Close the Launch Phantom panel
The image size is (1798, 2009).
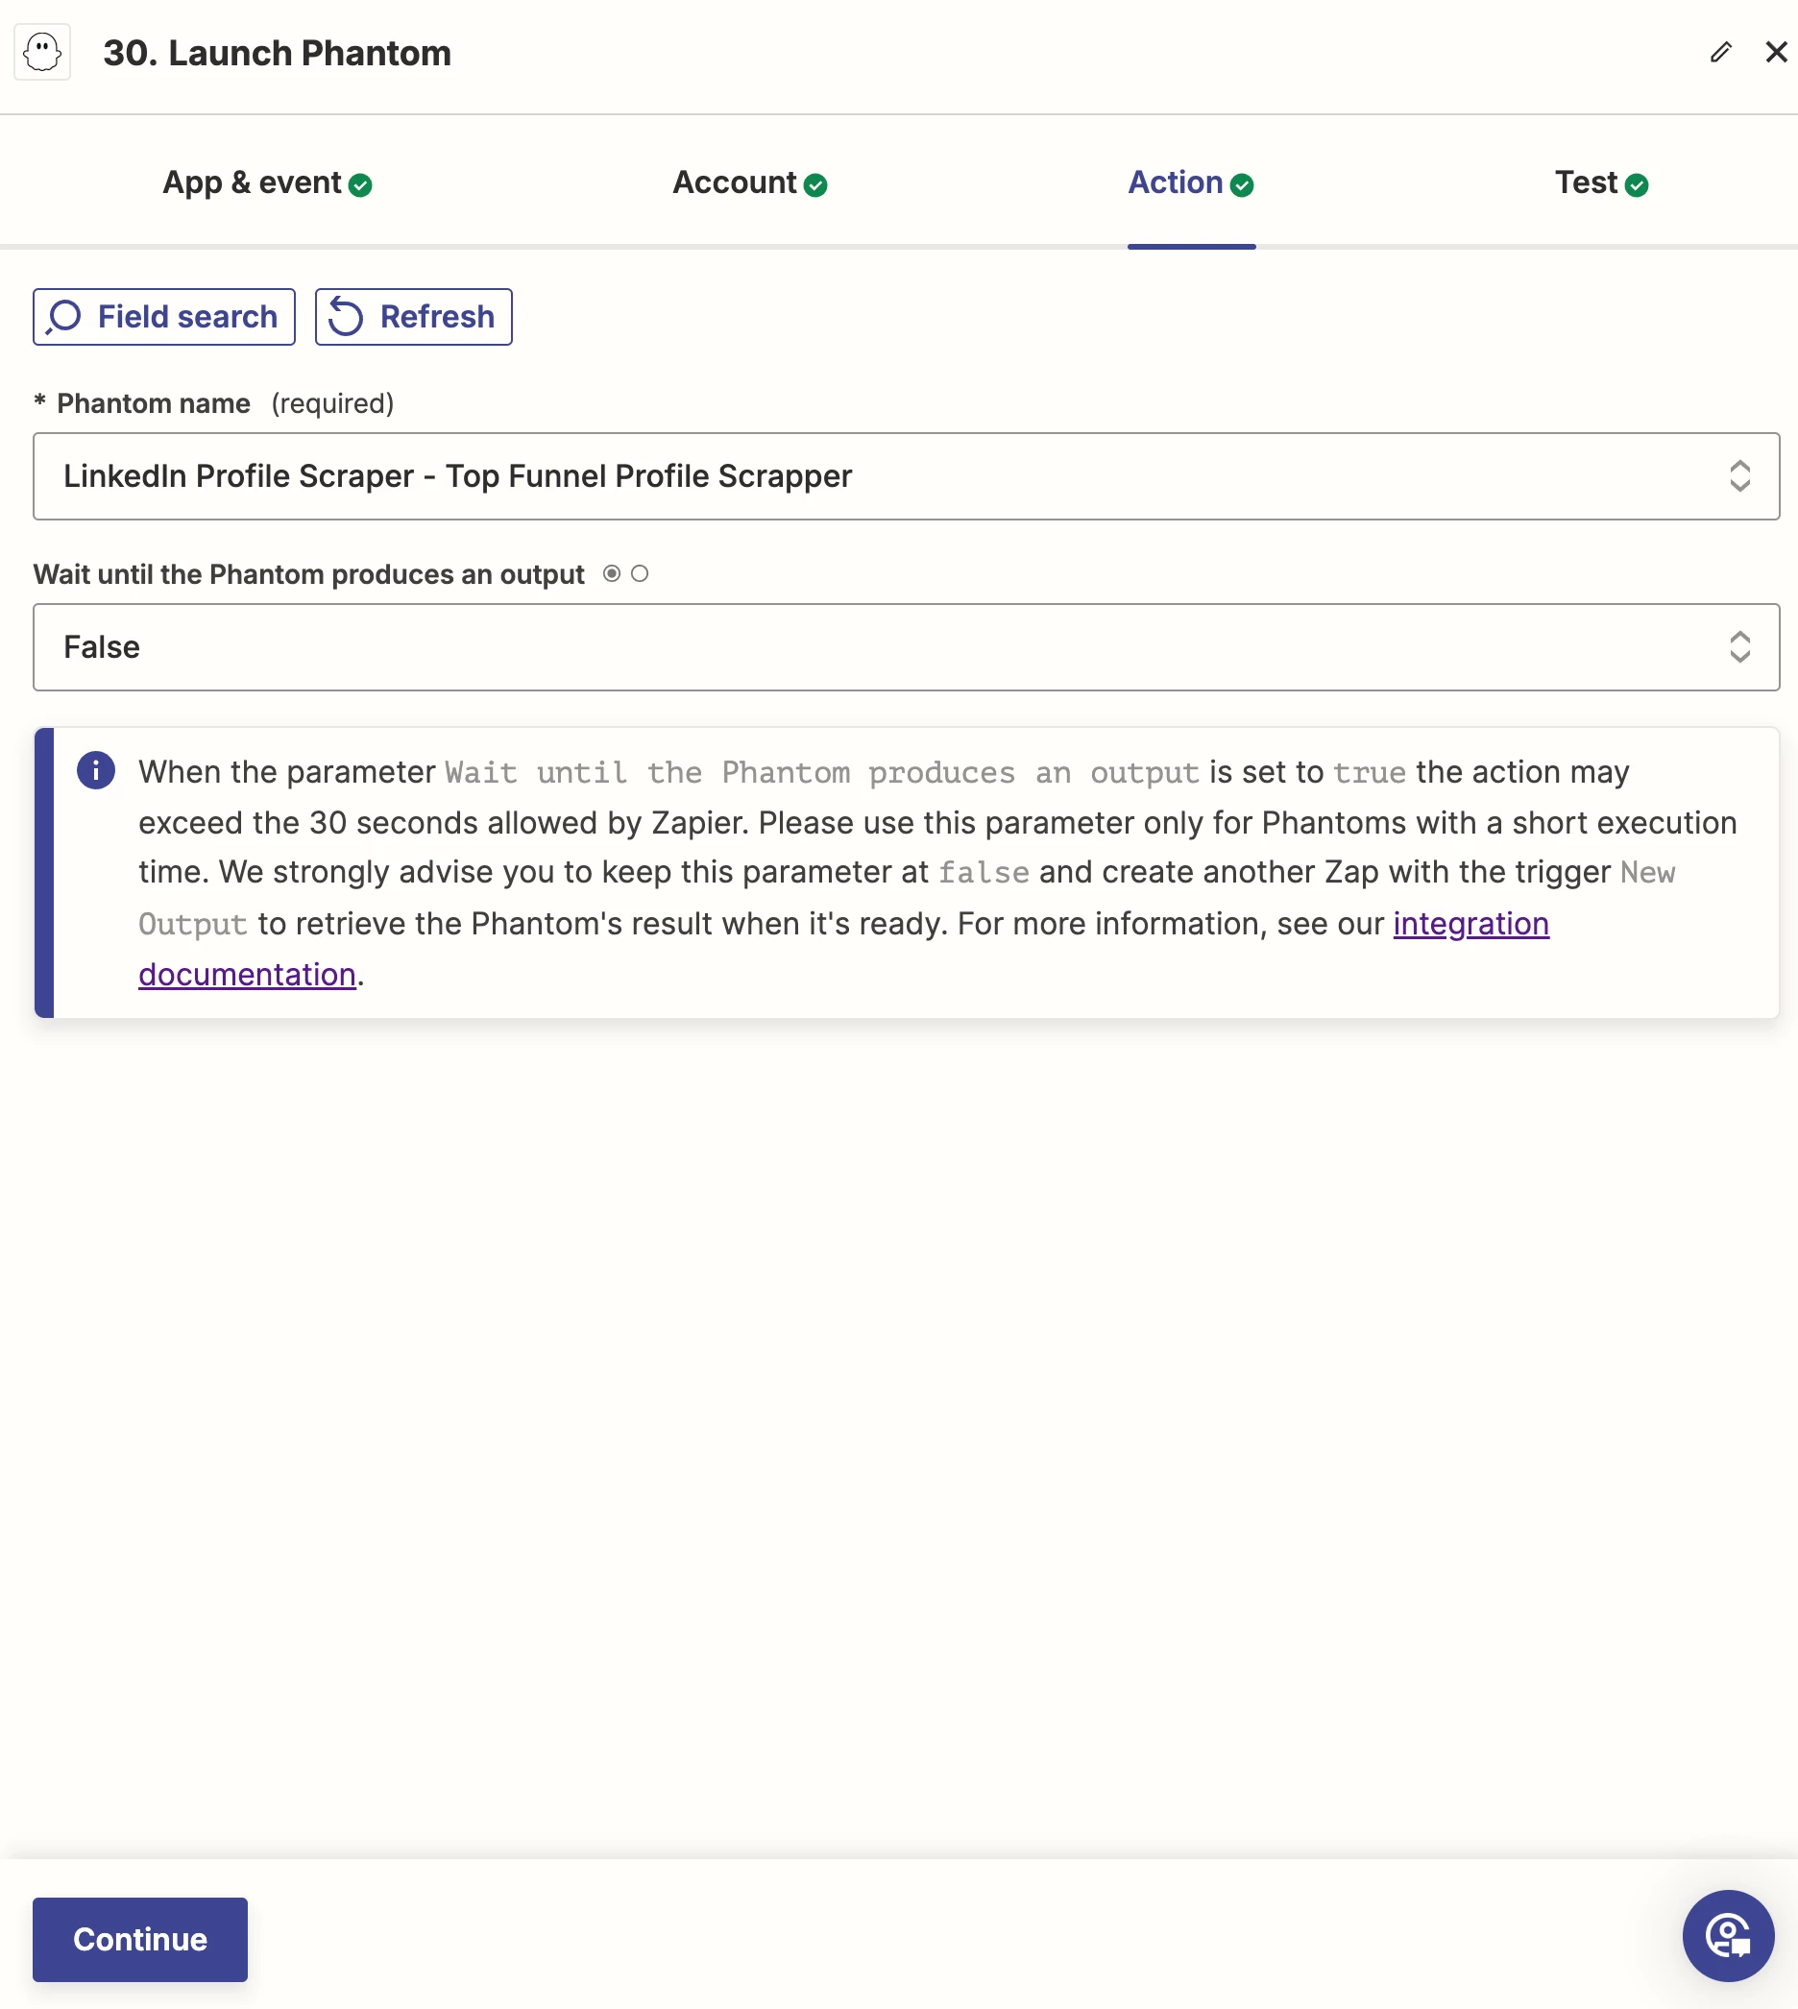(x=1776, y=53)
